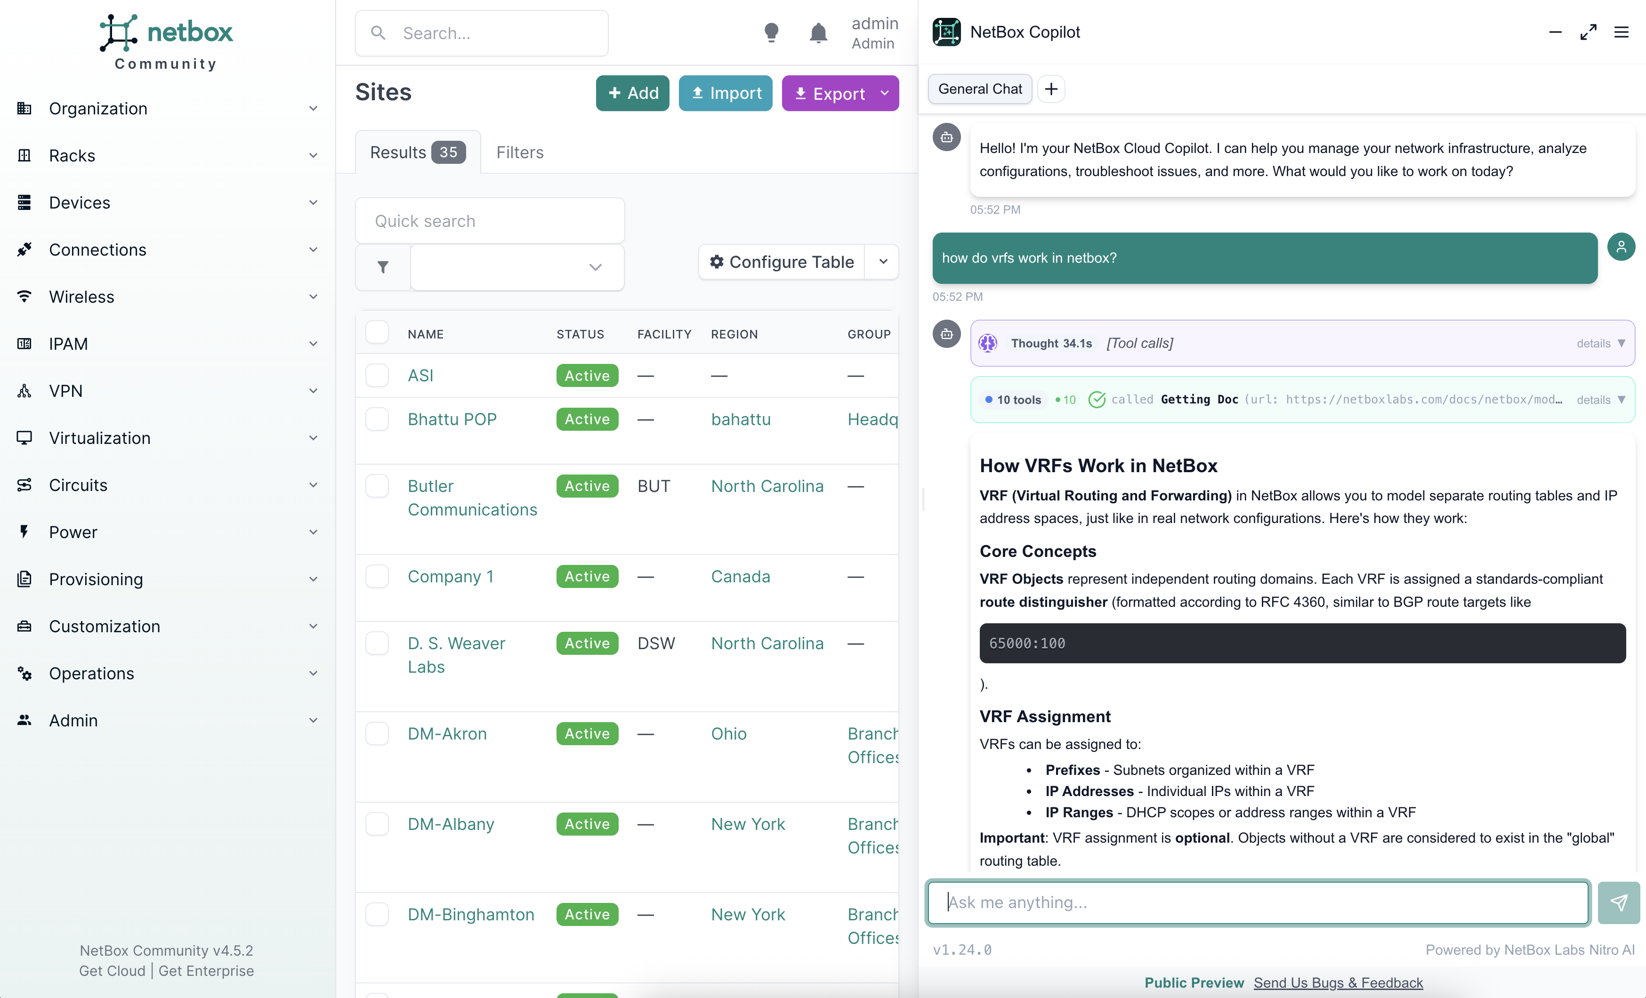Click the Import button
Screen dimensions: 1646x998
point(726,94)
